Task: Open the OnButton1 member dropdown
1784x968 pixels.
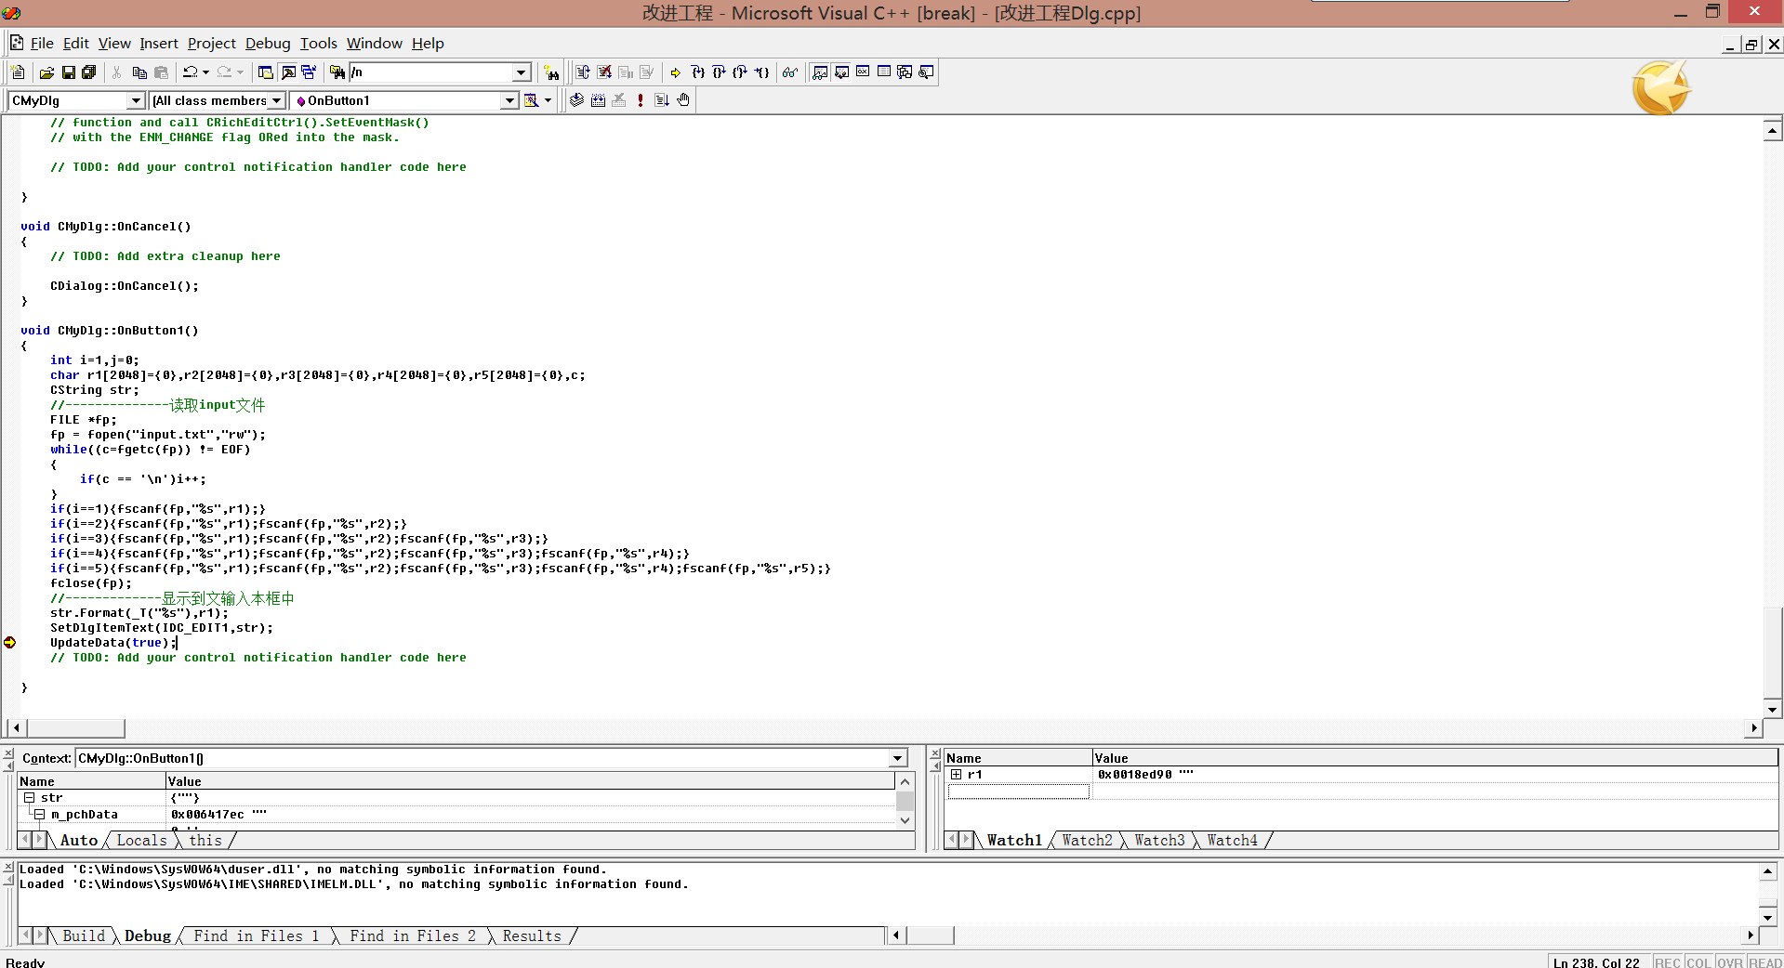Action: coord(509,100)
